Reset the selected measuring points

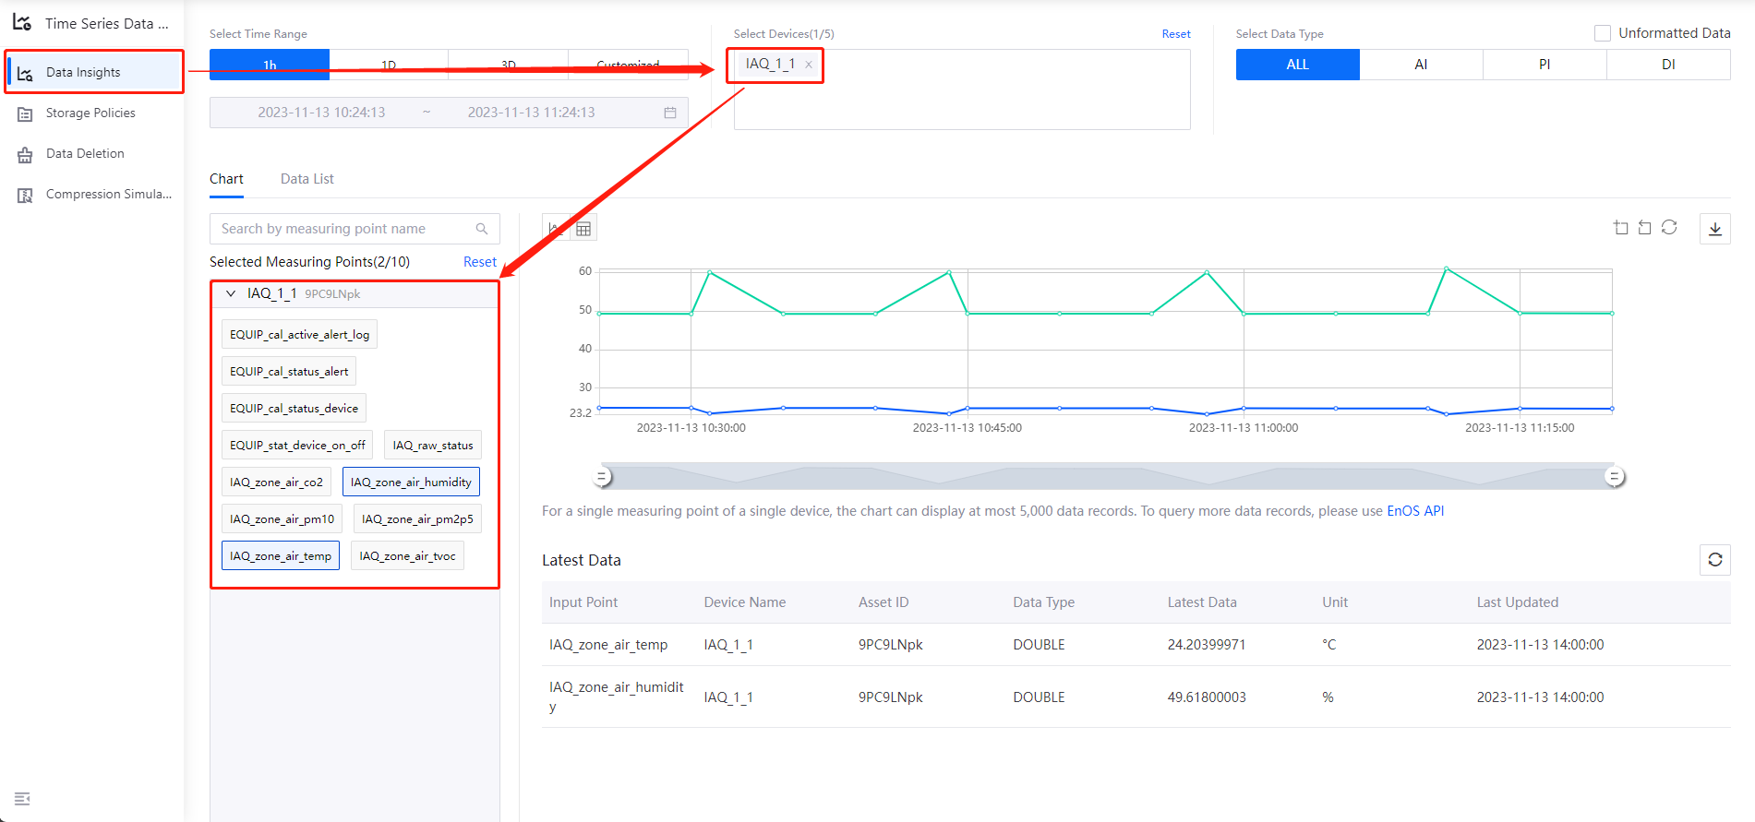[x=479, y=262]
